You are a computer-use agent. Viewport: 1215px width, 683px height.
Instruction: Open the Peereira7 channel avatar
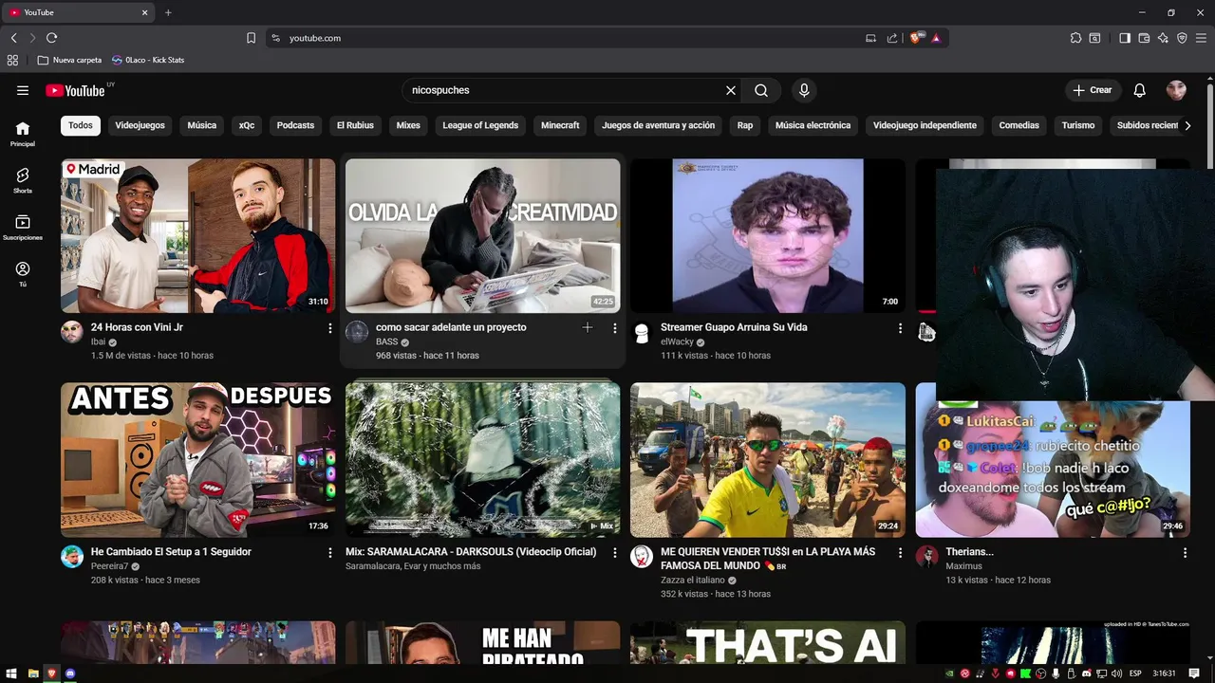72,556
